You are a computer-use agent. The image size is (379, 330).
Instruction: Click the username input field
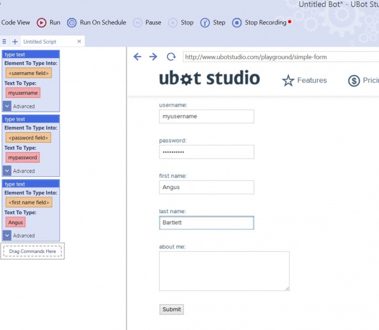(x=207, y=117)
